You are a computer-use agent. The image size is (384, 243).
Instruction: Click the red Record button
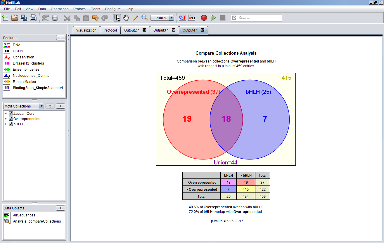pyautogui.click(x=204, y=18)
